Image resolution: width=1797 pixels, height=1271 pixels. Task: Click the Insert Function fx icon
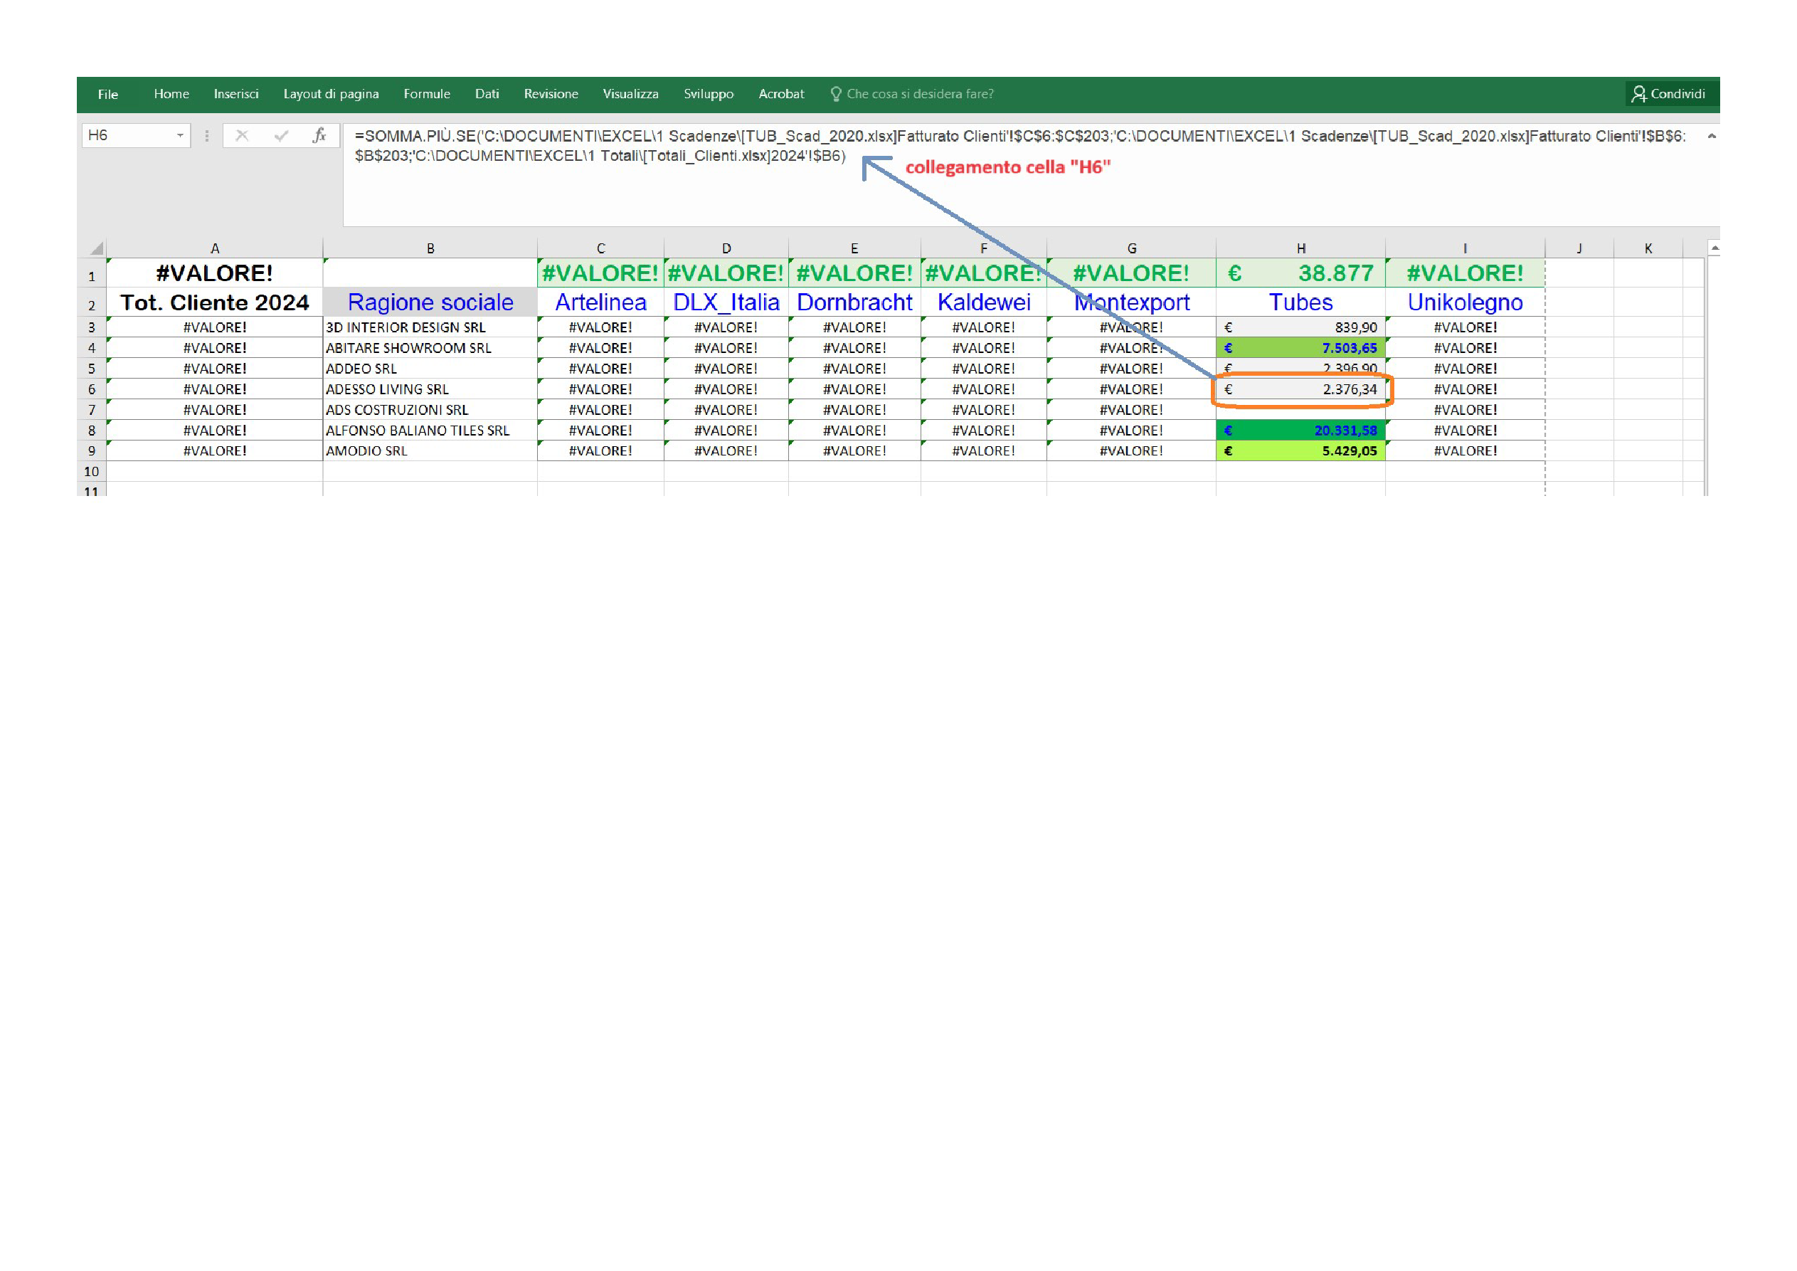(319, 135)
